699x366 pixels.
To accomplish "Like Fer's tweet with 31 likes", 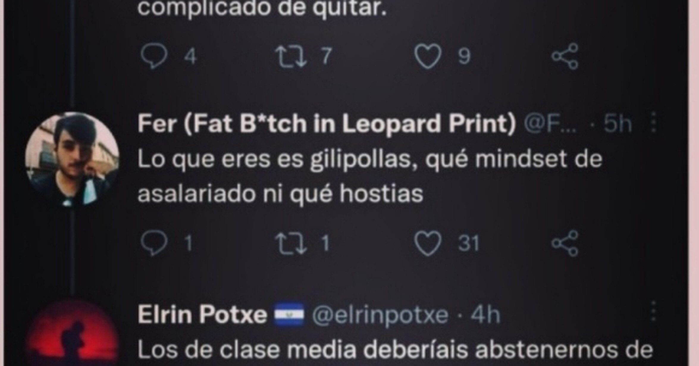I will 428,243.
